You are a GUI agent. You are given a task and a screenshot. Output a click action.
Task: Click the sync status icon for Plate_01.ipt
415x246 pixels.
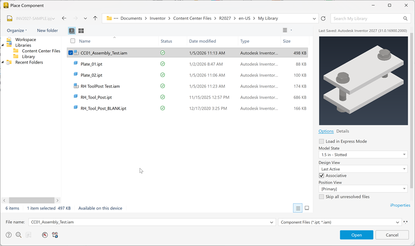coord(162,64)
